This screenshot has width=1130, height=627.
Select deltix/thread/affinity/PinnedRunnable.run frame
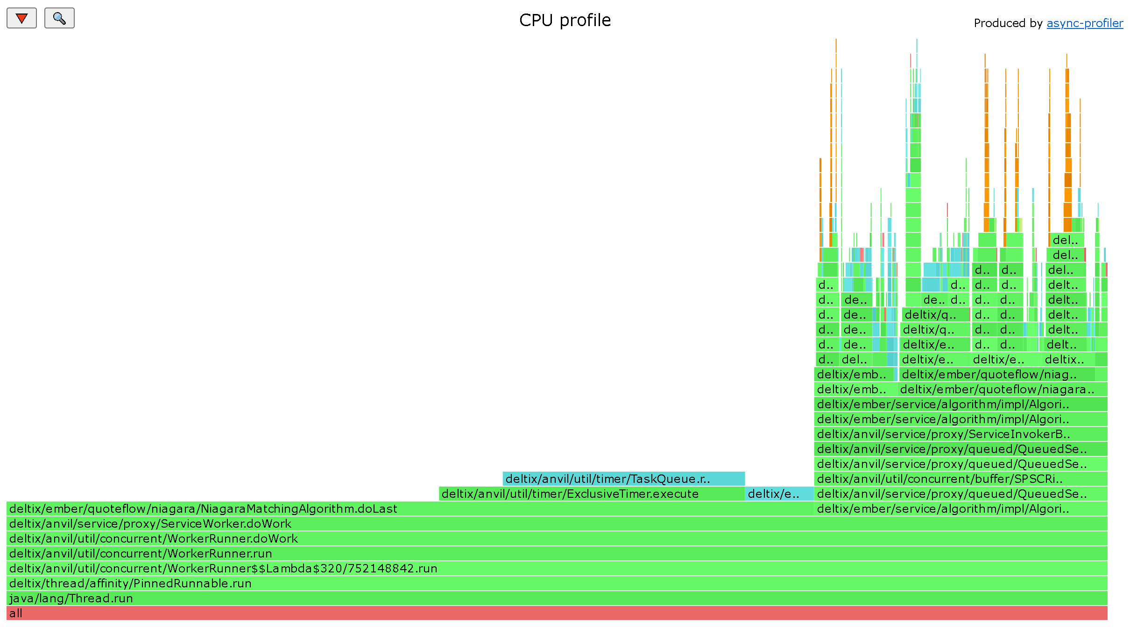[557, 583]
